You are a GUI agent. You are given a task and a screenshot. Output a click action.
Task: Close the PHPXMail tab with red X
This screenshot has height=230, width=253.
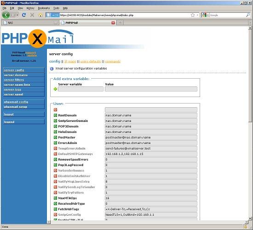pos(113,23)
